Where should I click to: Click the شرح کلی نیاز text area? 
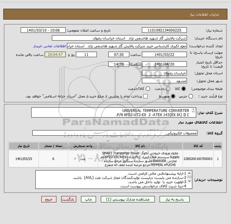pyautogui.click(x=114, y=112)
